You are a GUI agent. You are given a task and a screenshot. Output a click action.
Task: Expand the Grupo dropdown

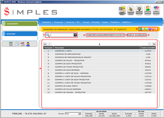pyautogui.click(x=79, y=114)
